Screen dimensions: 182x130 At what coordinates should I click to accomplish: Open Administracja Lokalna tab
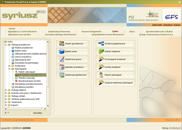[x=20, y=34]
